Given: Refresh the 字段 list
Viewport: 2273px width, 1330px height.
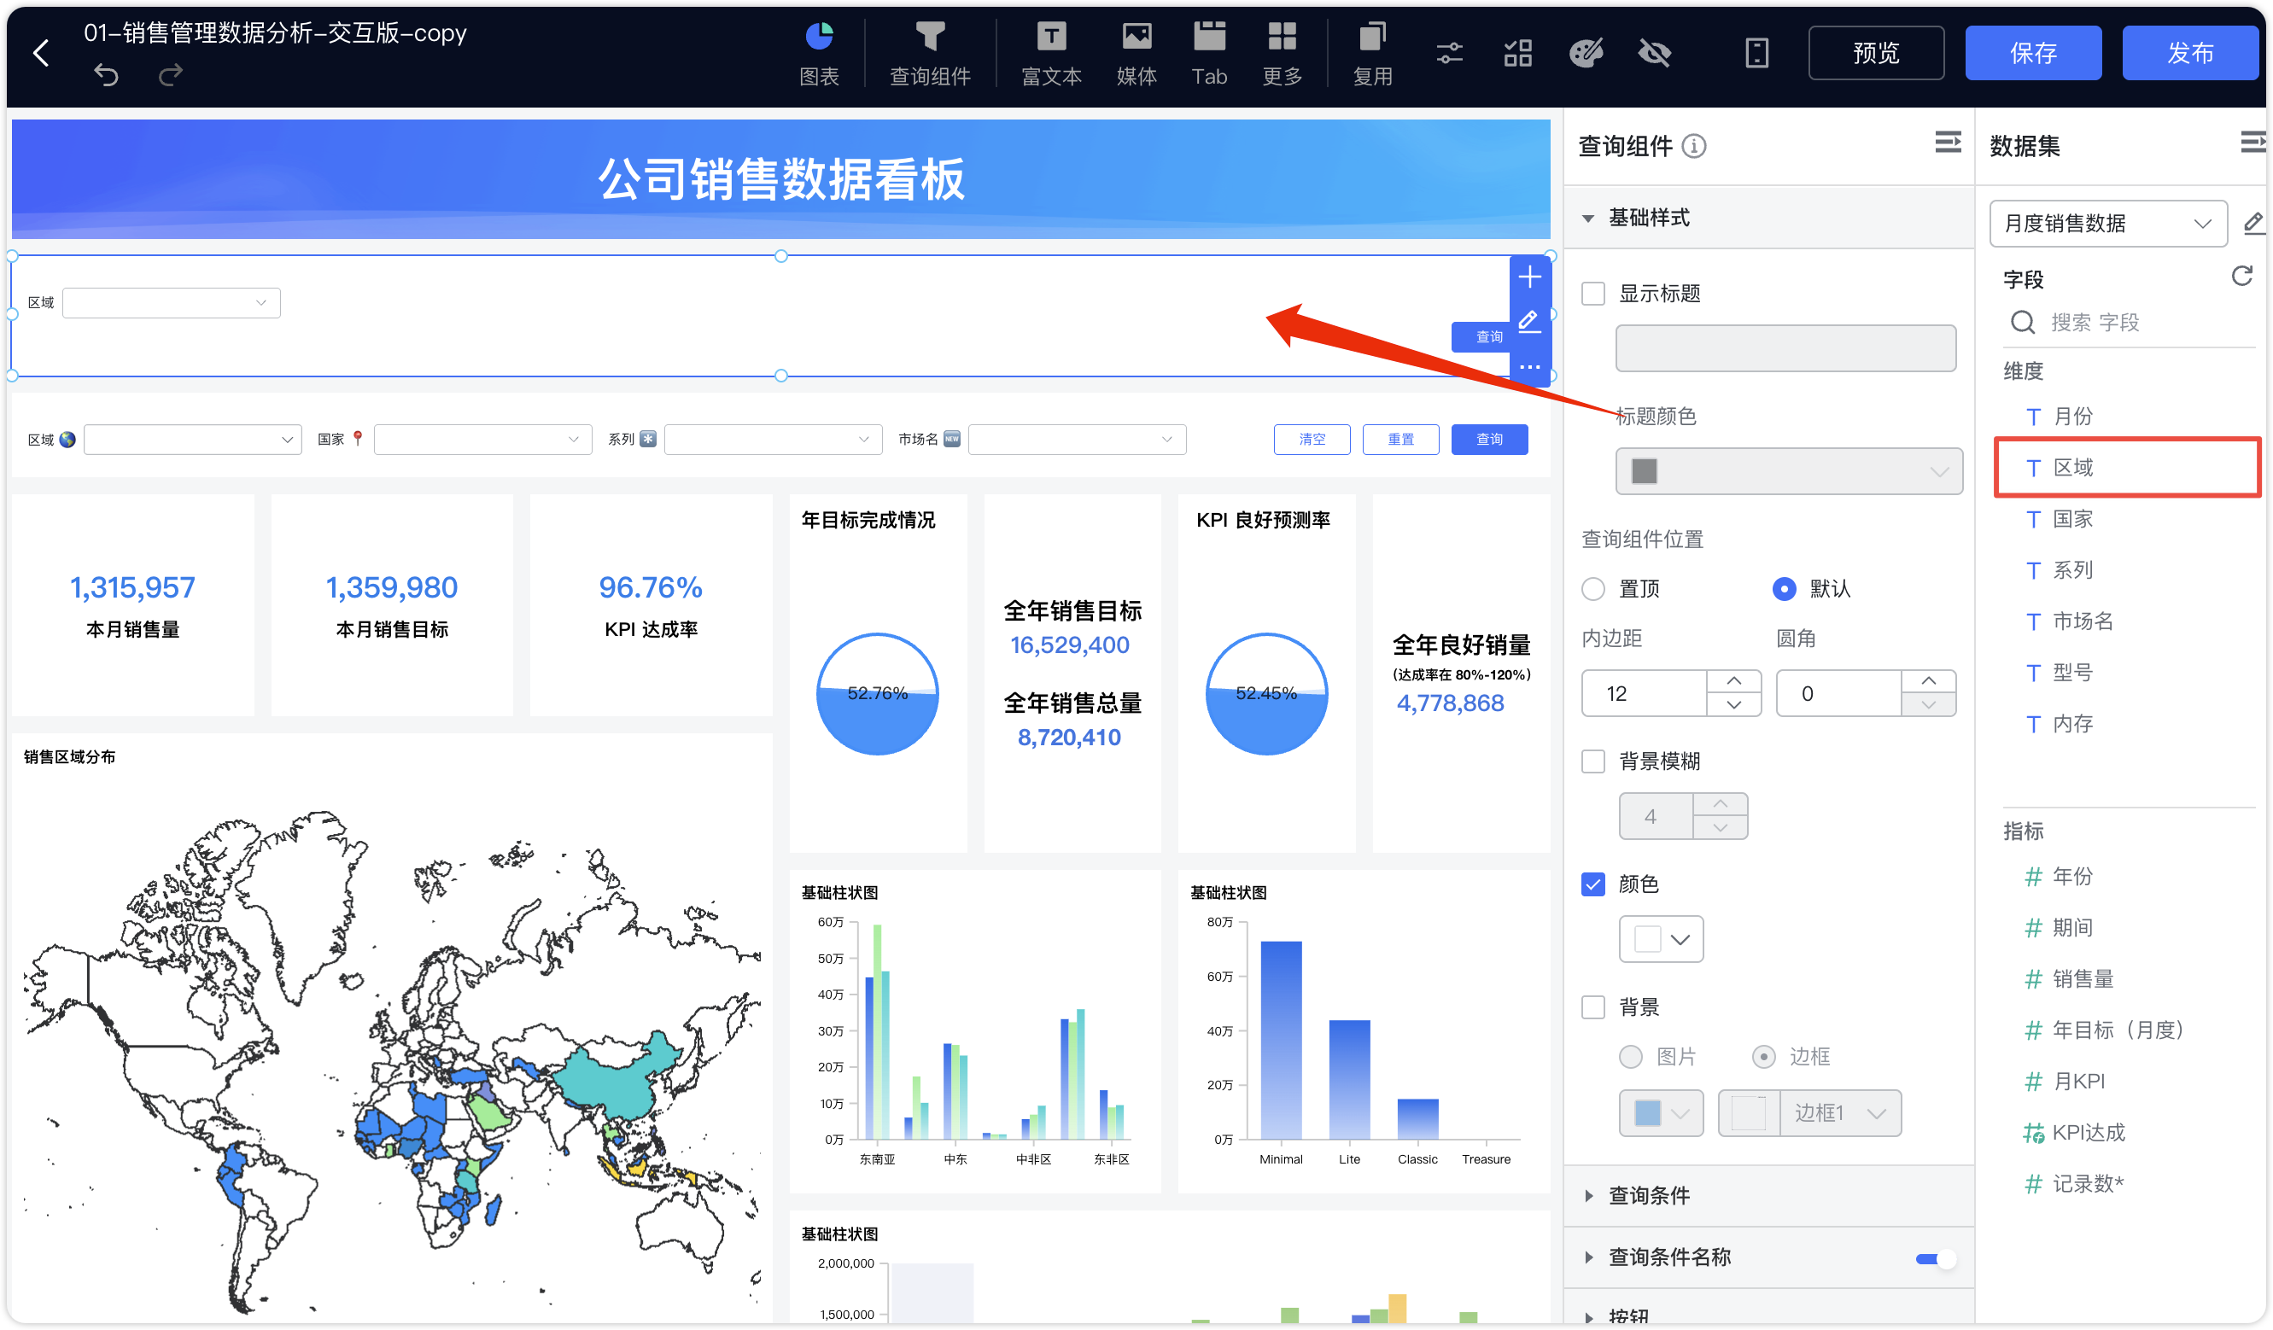Looking at the screenshot, I should [2242, 276].
